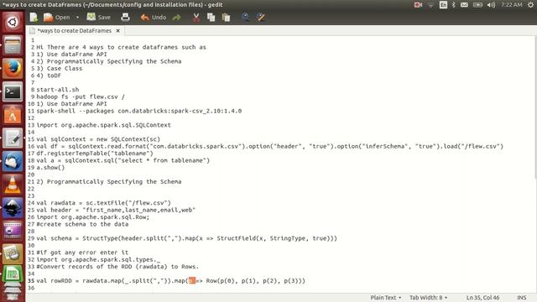Image resolution: width=537 pixels, height=302 pixels.
Task: Click the screen recording indicator icon
Action: click(x=418, y=5)
